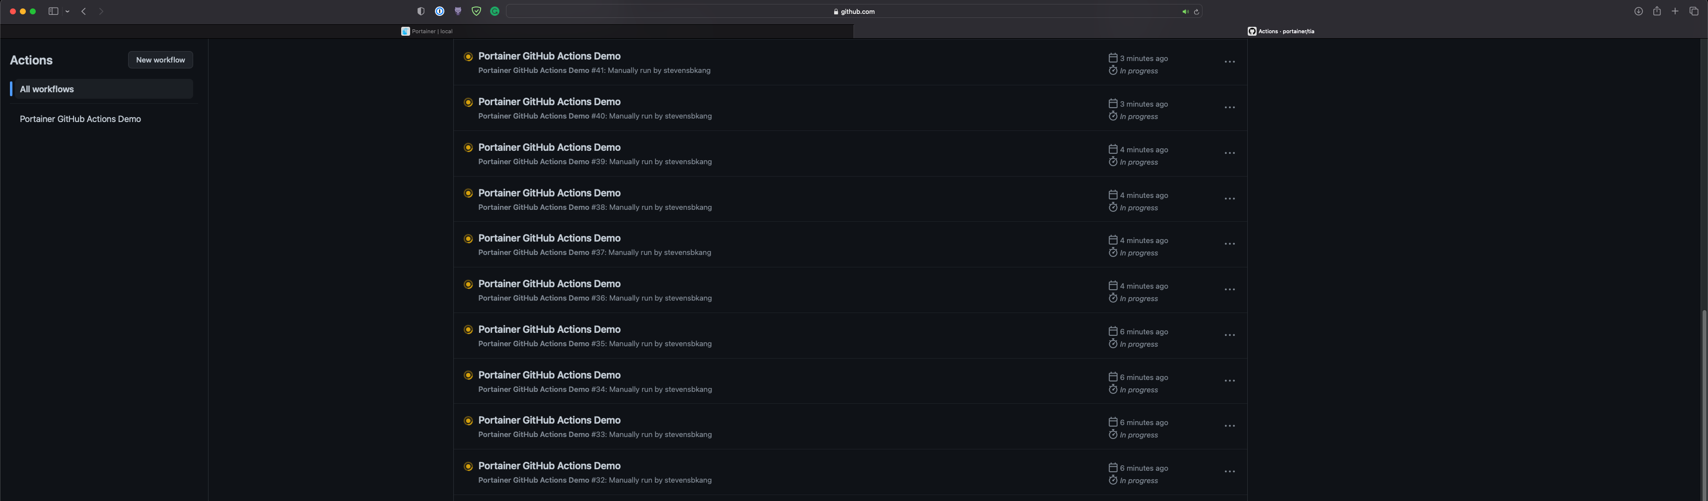This screenshot has height=501, width=1708.
Task: Open workflow run #36 title link
Action: coord(549,284)
